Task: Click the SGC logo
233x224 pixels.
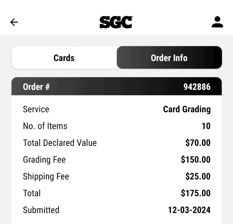Action: [116, 22]
